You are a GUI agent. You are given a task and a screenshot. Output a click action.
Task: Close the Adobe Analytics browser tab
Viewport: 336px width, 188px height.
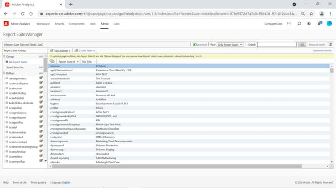61,4
